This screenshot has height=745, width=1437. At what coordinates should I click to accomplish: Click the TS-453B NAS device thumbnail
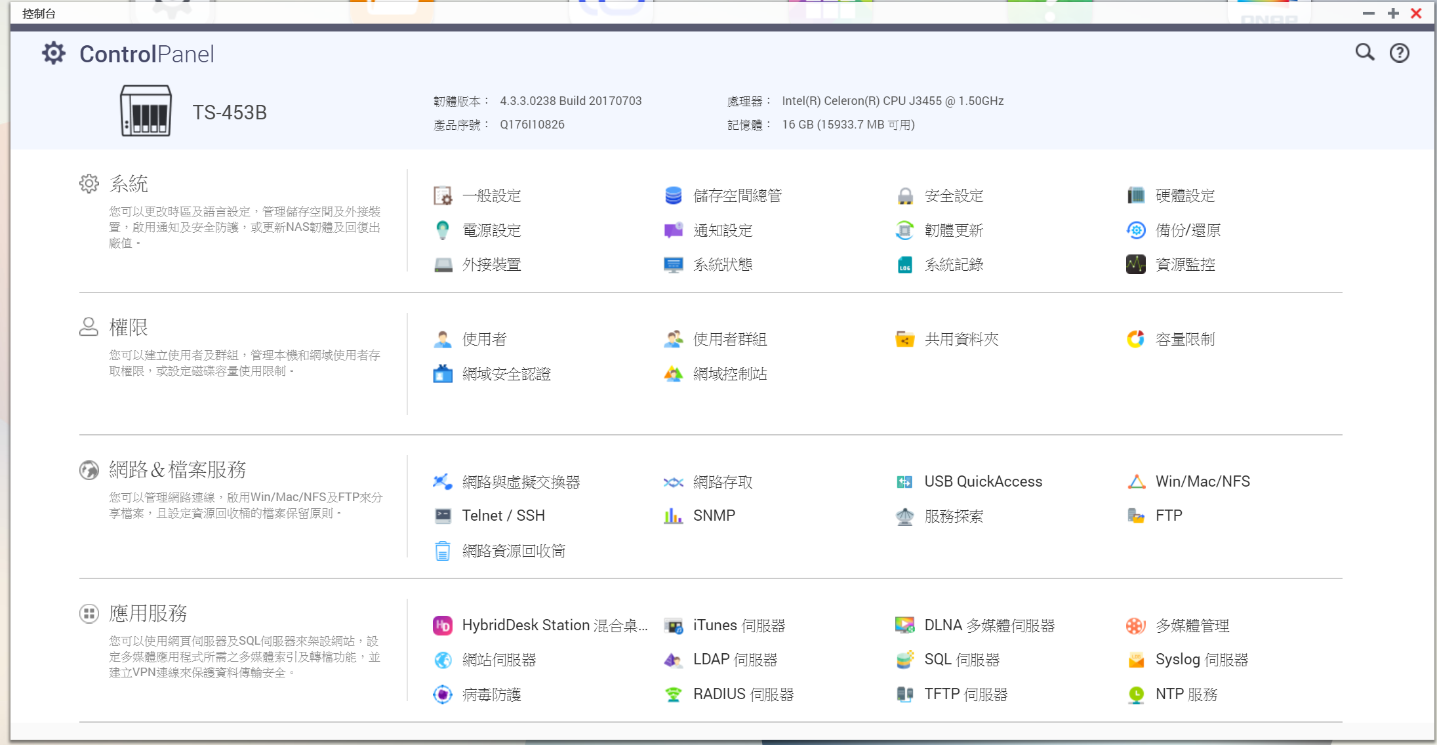click(x=146, y=111)
